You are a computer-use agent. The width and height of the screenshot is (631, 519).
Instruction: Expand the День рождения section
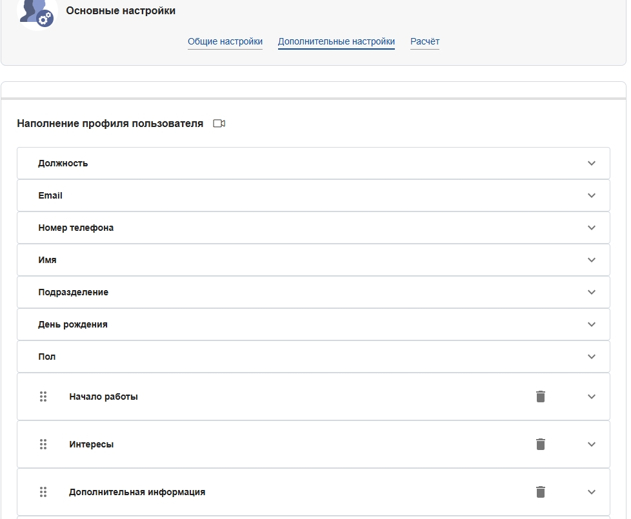(591, 324)
